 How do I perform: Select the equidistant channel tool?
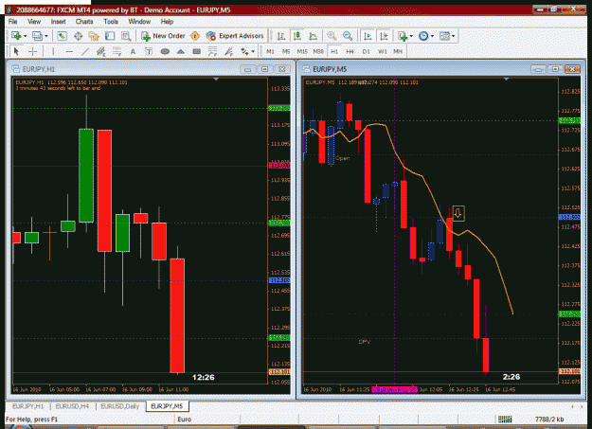(100, 51)
